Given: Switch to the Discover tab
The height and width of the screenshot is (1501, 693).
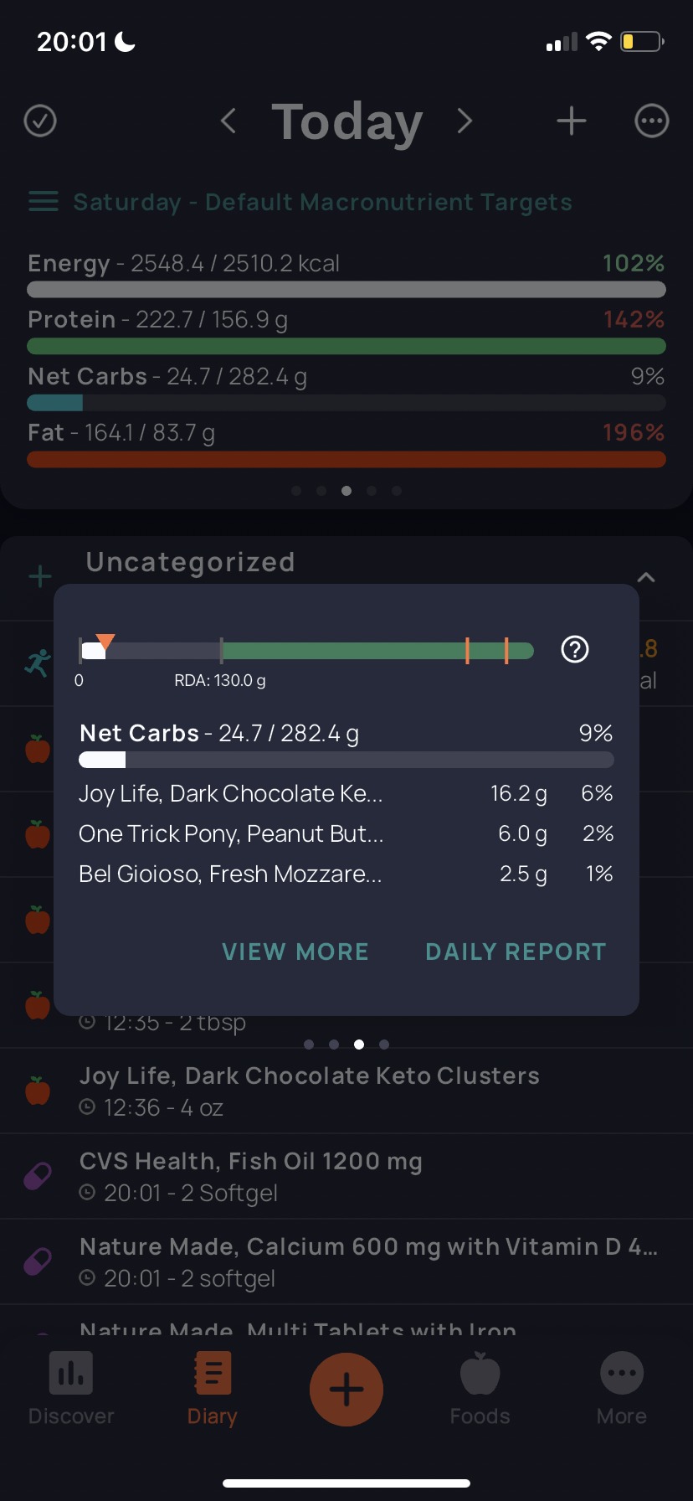Looking at the screenshot, I should [x=71, y=1389].
